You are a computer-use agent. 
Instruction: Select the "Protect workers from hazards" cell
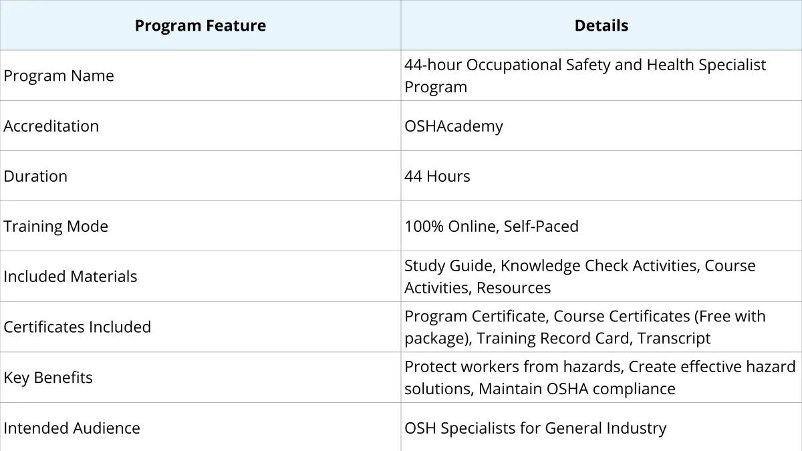601,378
